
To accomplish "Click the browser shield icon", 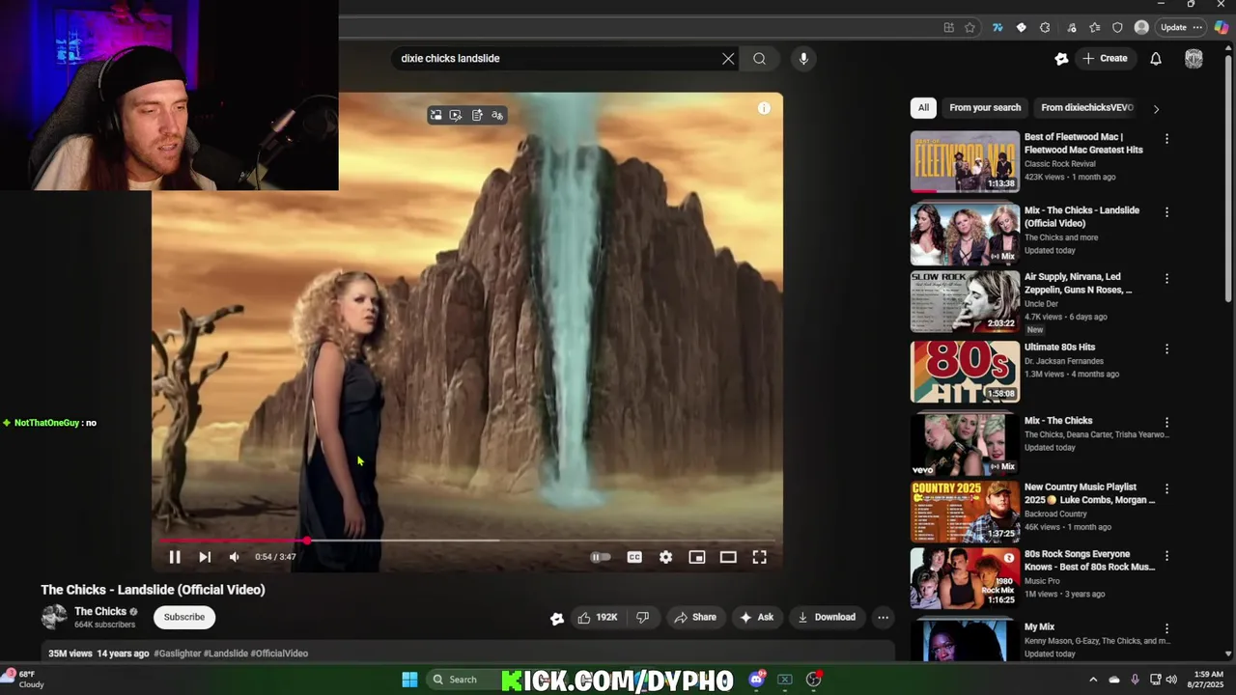I will 1117,28.
